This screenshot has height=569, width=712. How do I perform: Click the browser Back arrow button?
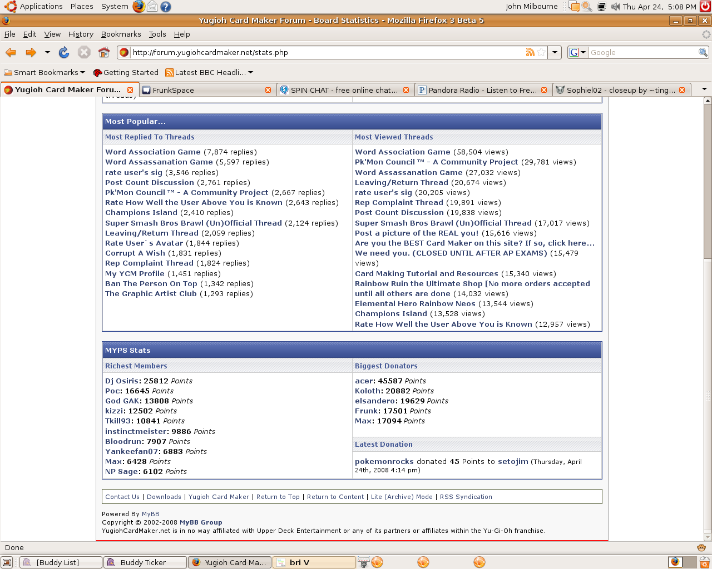pos(11,52)
